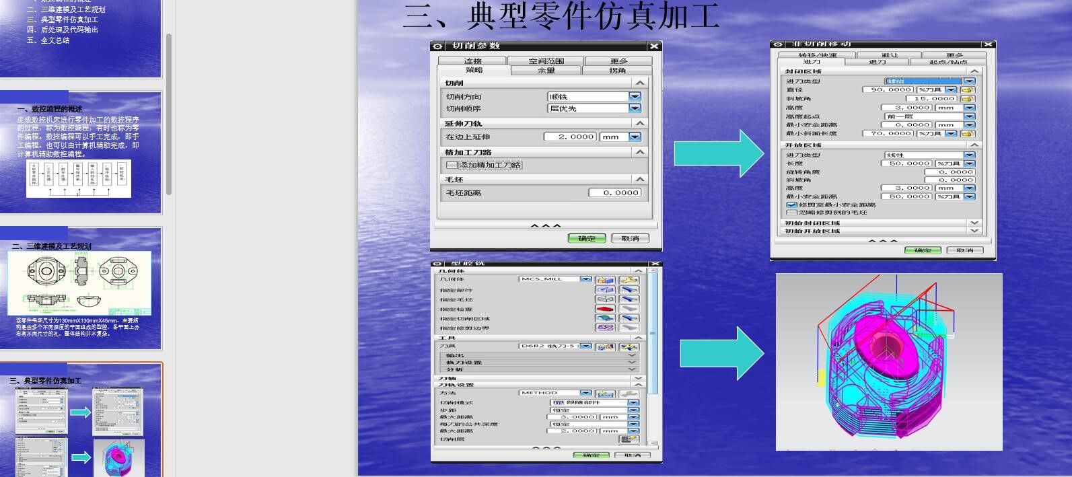Click the select icon in 指定部件 row

pos(606,290)
